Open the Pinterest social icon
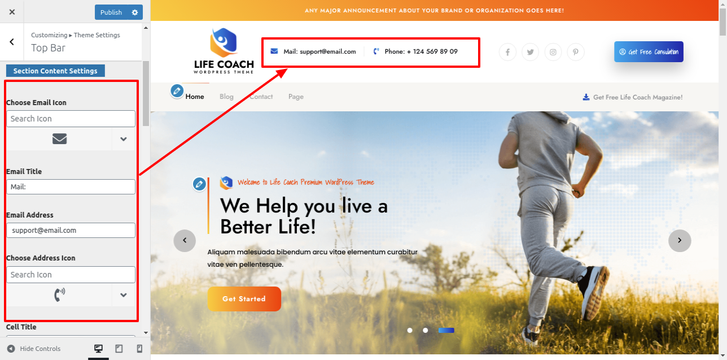This screenshot has height=360, width=727. [x=576, y=52]
